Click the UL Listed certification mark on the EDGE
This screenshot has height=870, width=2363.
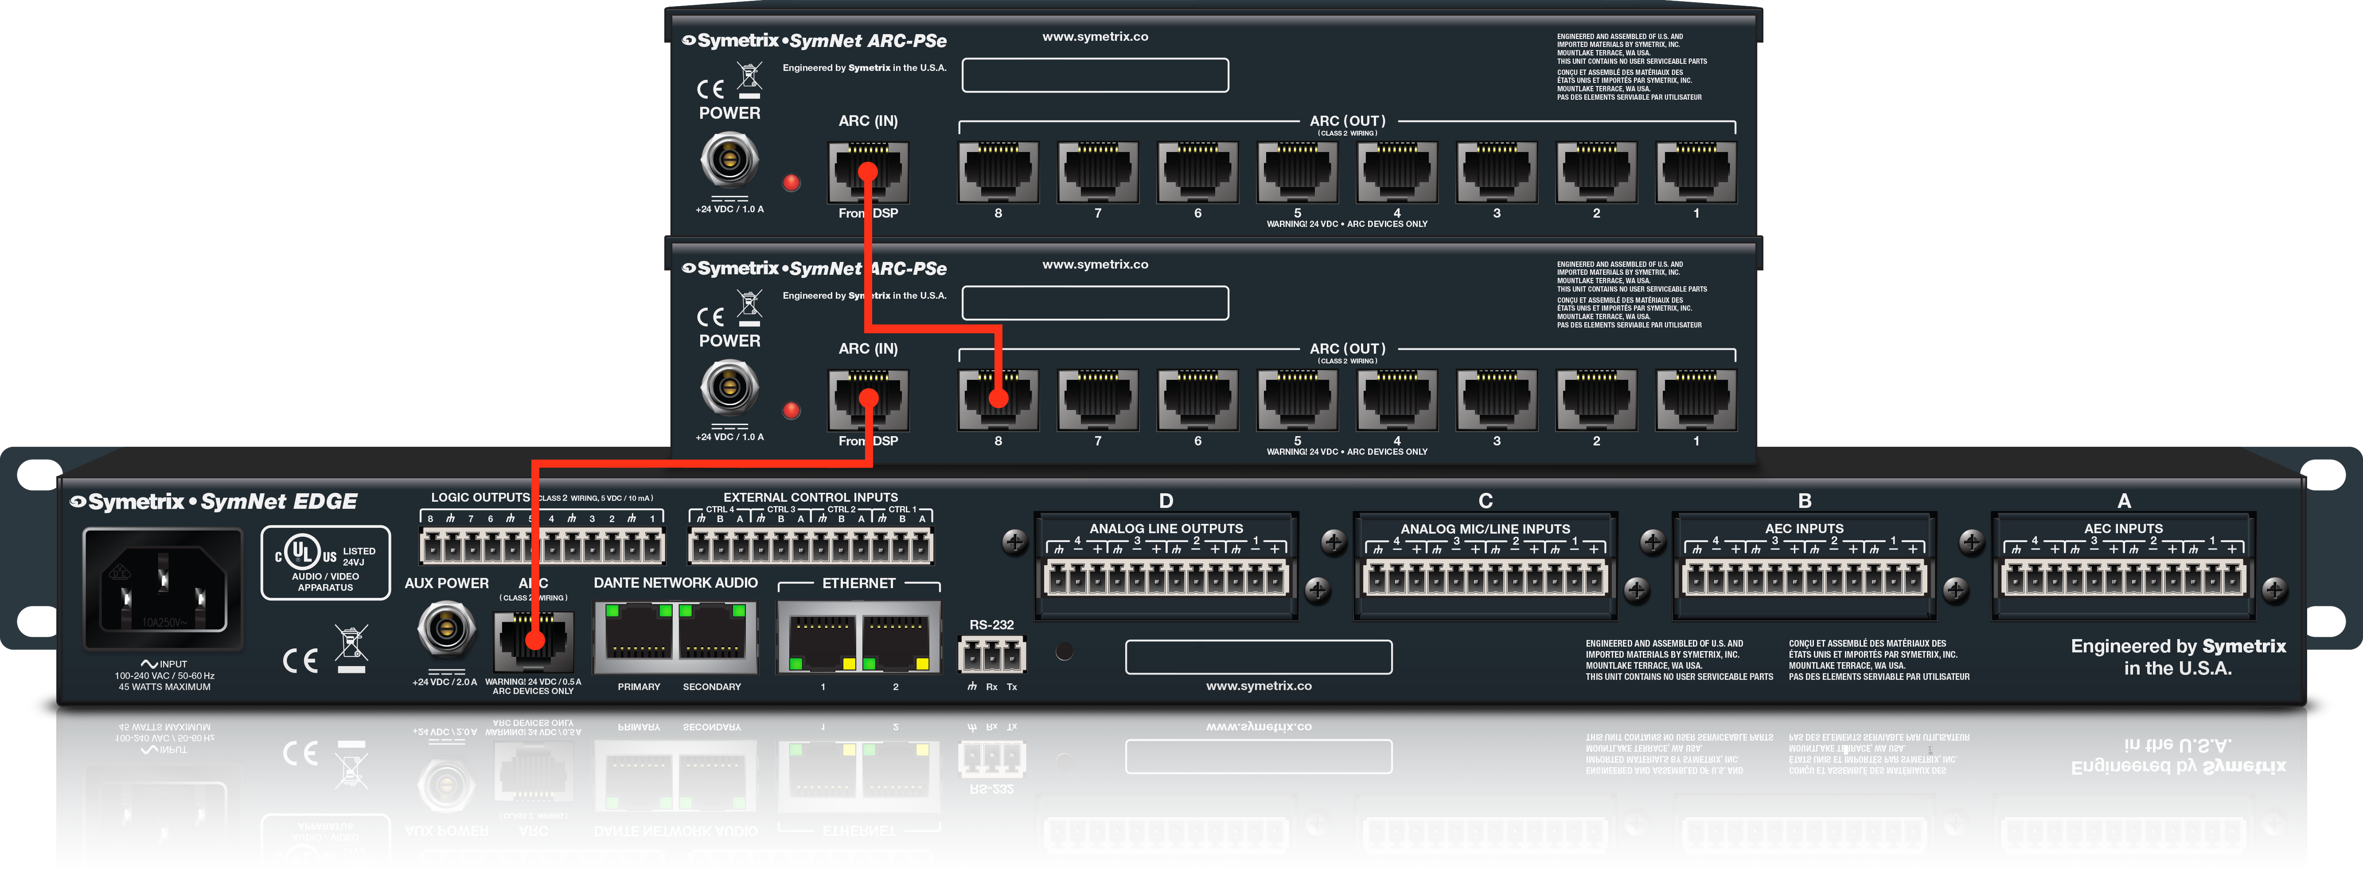(x=326, y=562)
